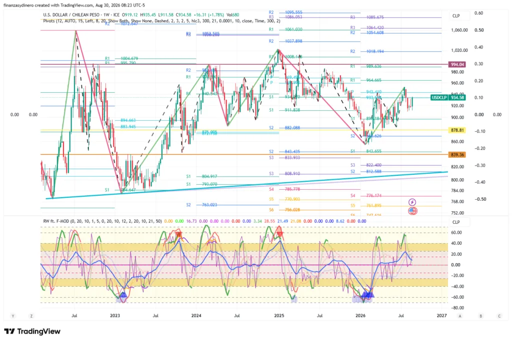This screenshot has width=512, height=342.
Task: Click the 16.73 value in the F-MOD legend
Action: pos(191,221)
